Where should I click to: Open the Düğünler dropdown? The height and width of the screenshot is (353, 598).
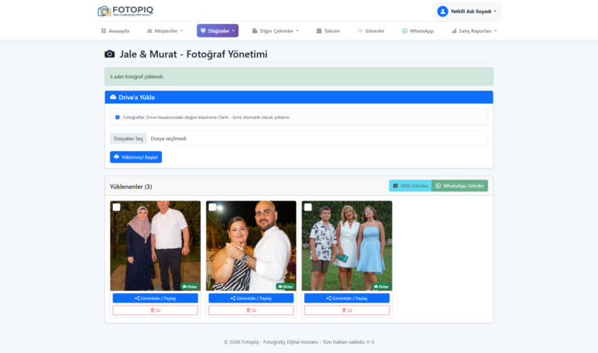point(217,31)
